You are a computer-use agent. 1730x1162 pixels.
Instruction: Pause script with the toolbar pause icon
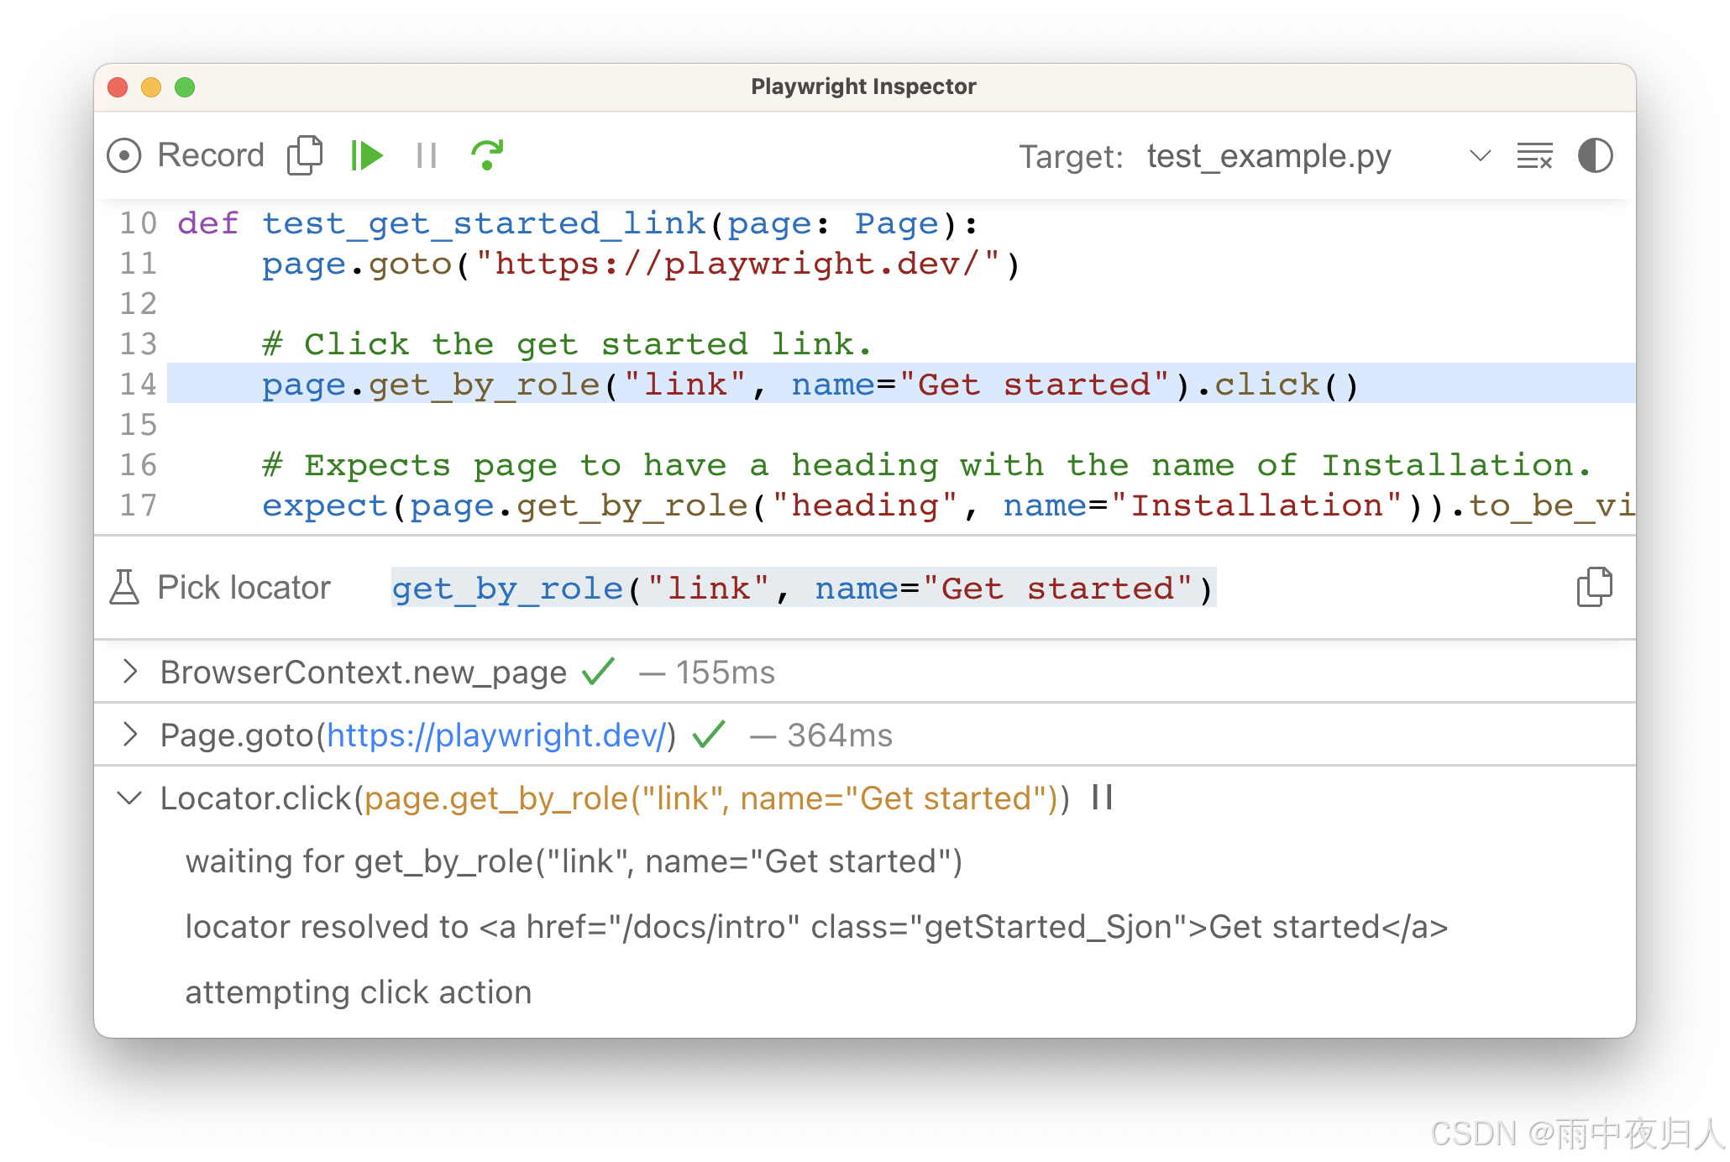(427, 155)
